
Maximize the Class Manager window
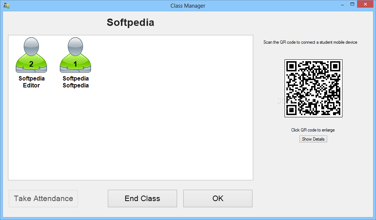(x=352, y=4)
